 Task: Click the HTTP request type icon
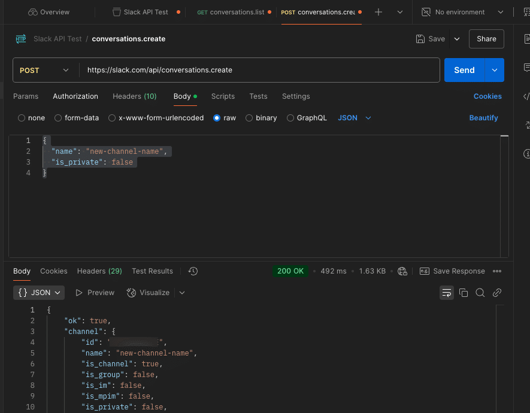[21, 39]
